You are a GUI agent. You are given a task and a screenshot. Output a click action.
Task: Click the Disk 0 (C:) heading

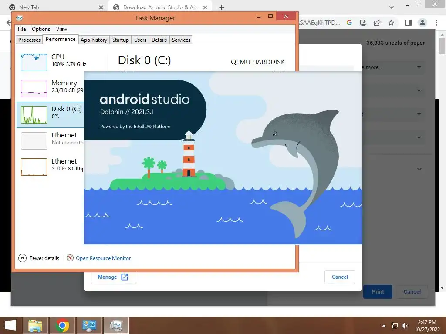144,60
